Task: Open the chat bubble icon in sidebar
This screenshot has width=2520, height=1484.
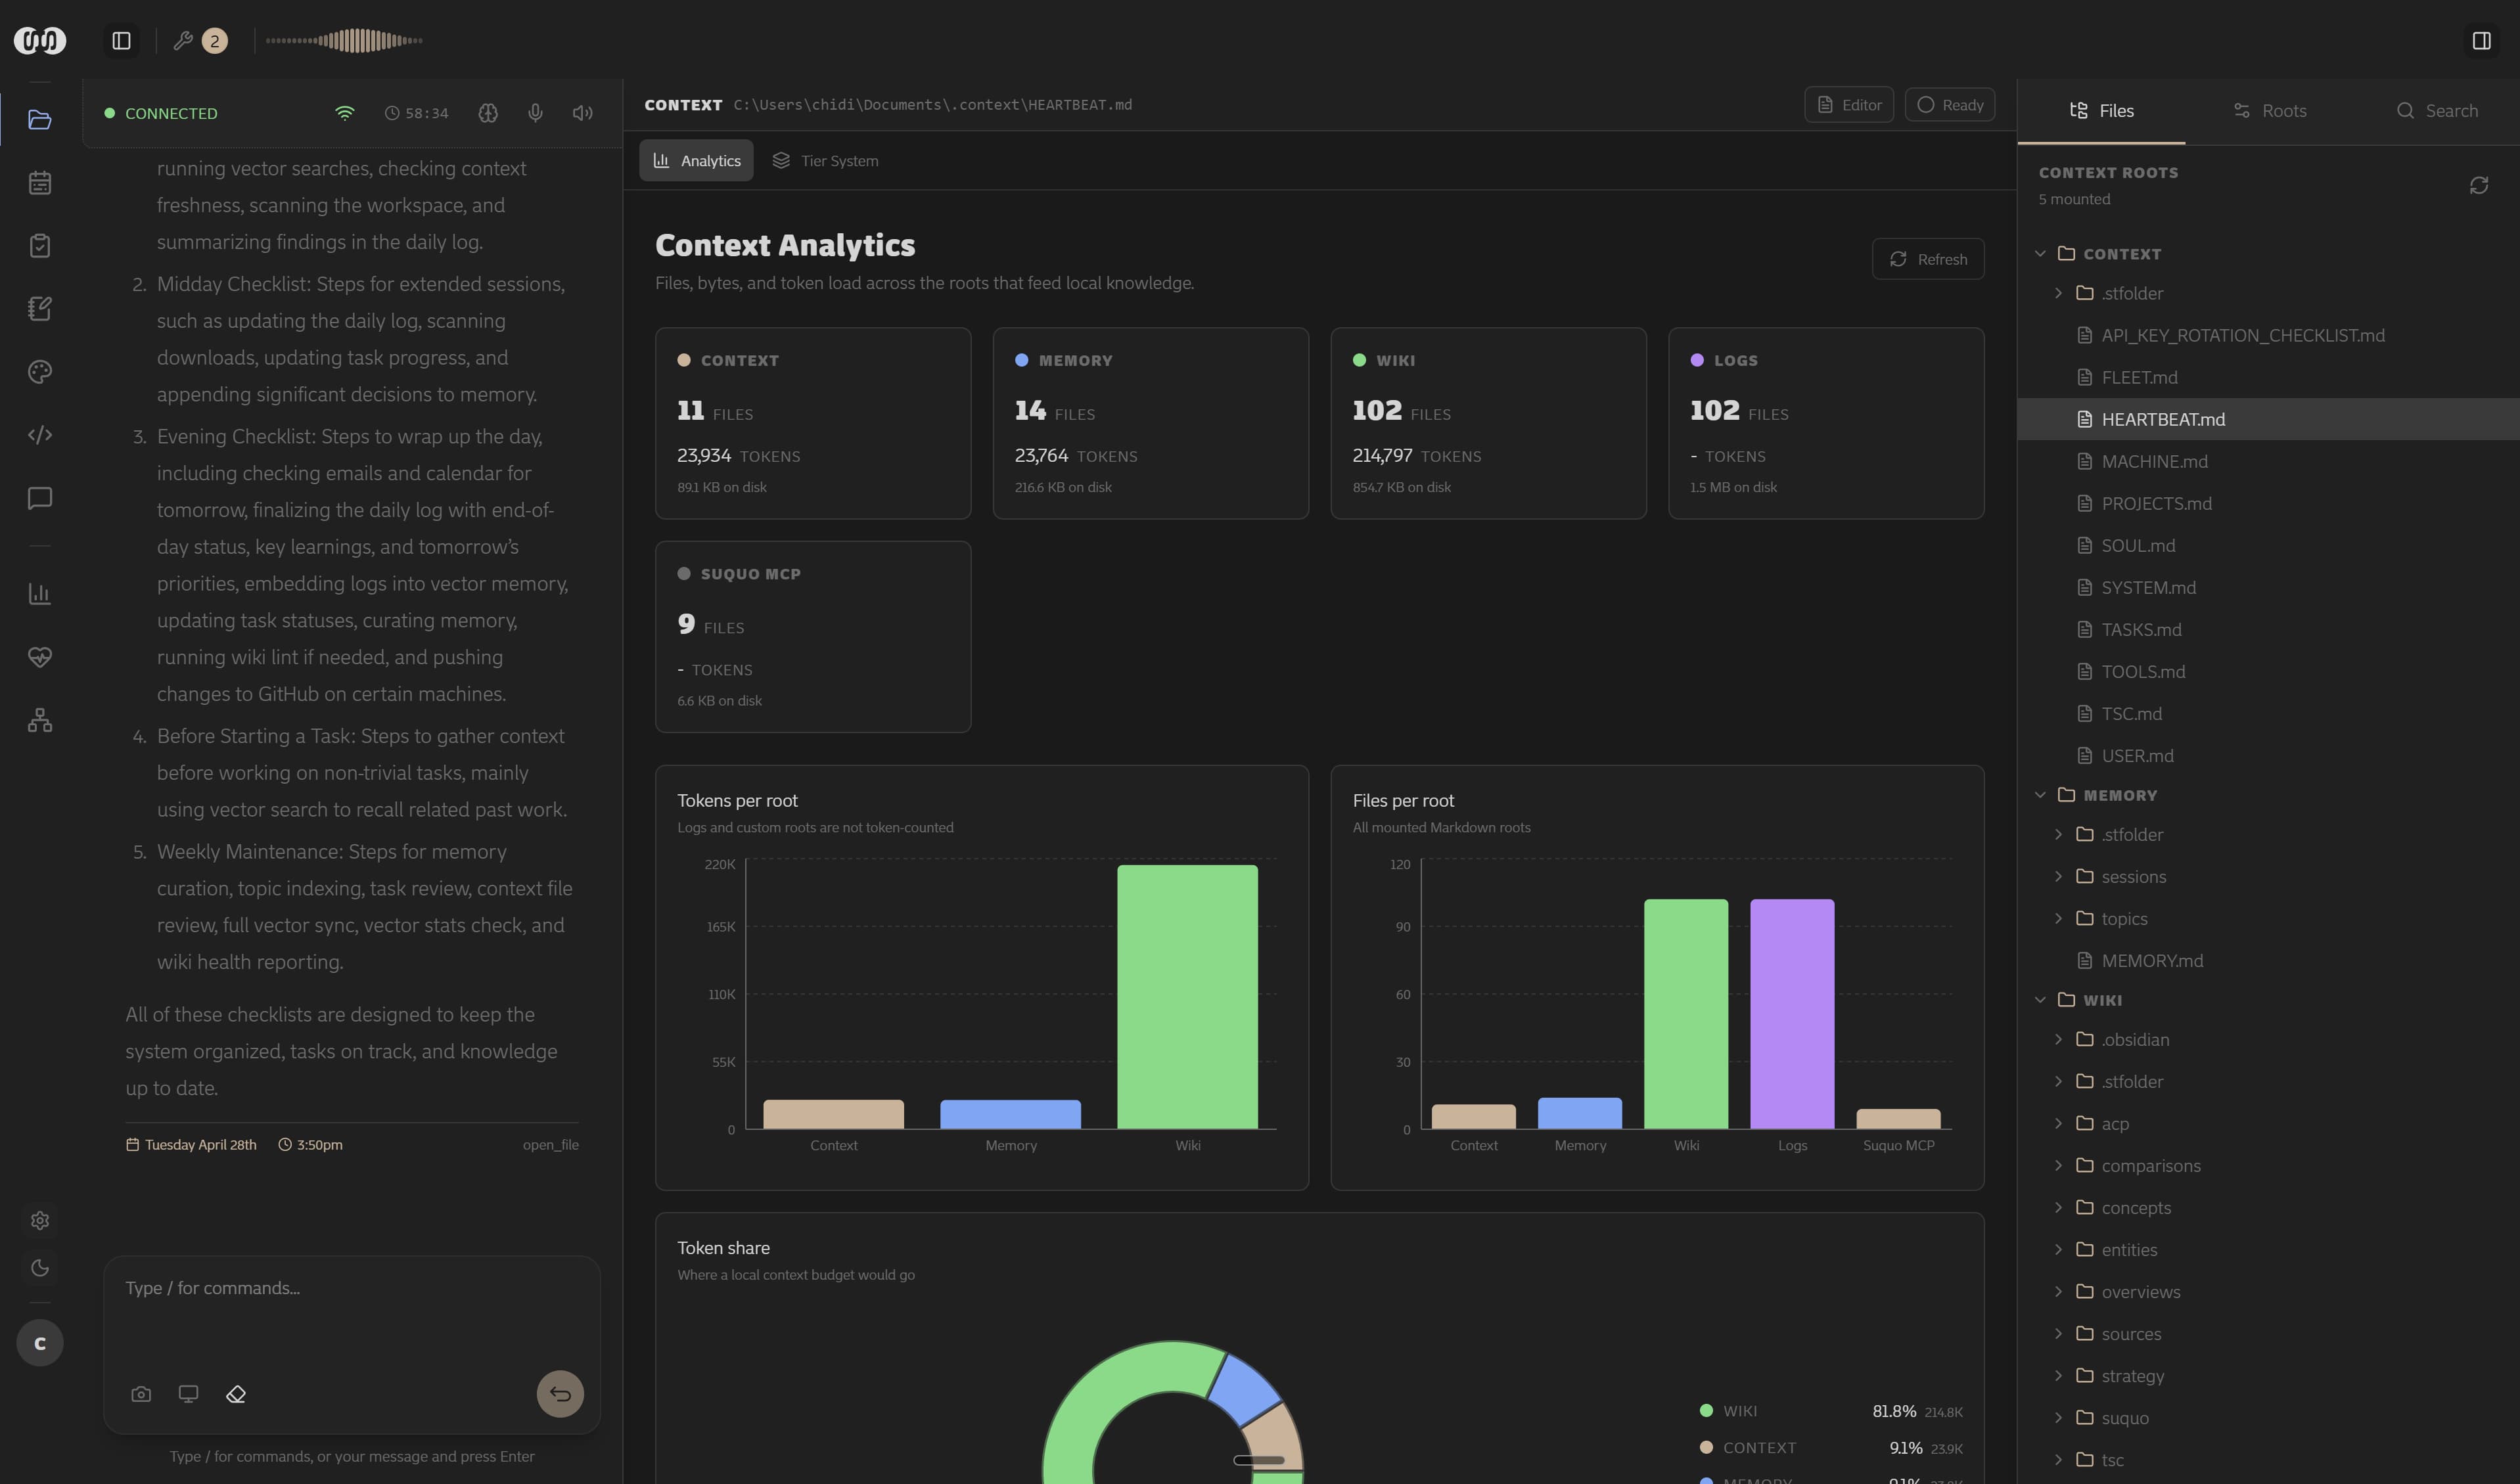Action: pyautogui.click(x=40, y=498)
